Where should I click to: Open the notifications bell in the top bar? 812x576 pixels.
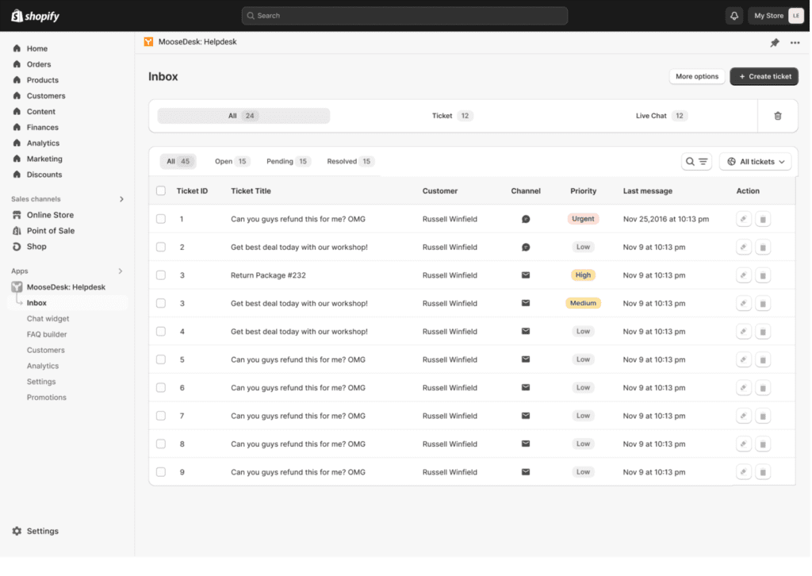tap(733, 15)
